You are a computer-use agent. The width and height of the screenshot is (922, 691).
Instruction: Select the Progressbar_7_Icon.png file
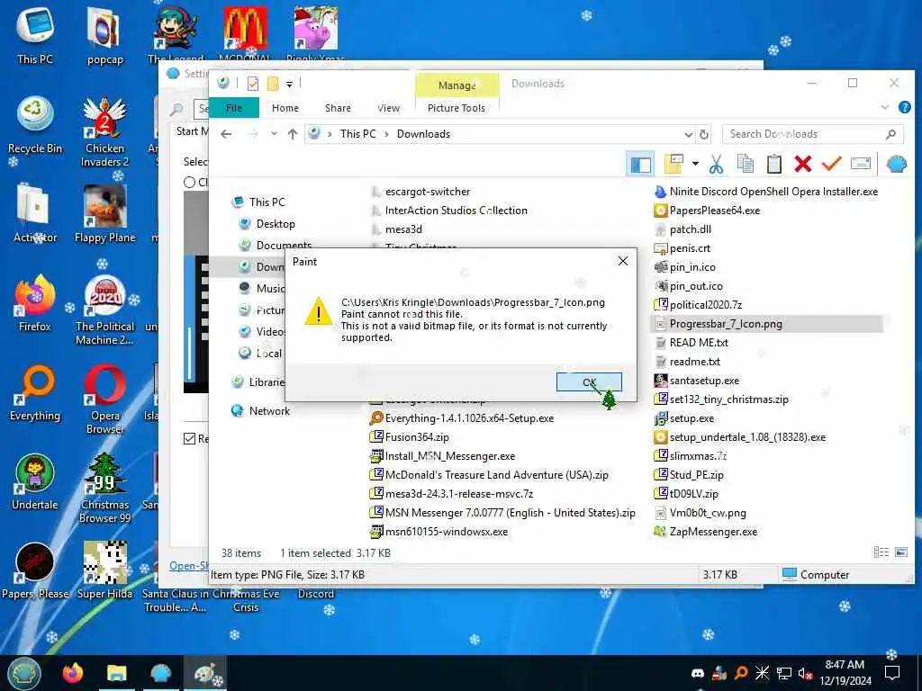[x=768, y=324]
